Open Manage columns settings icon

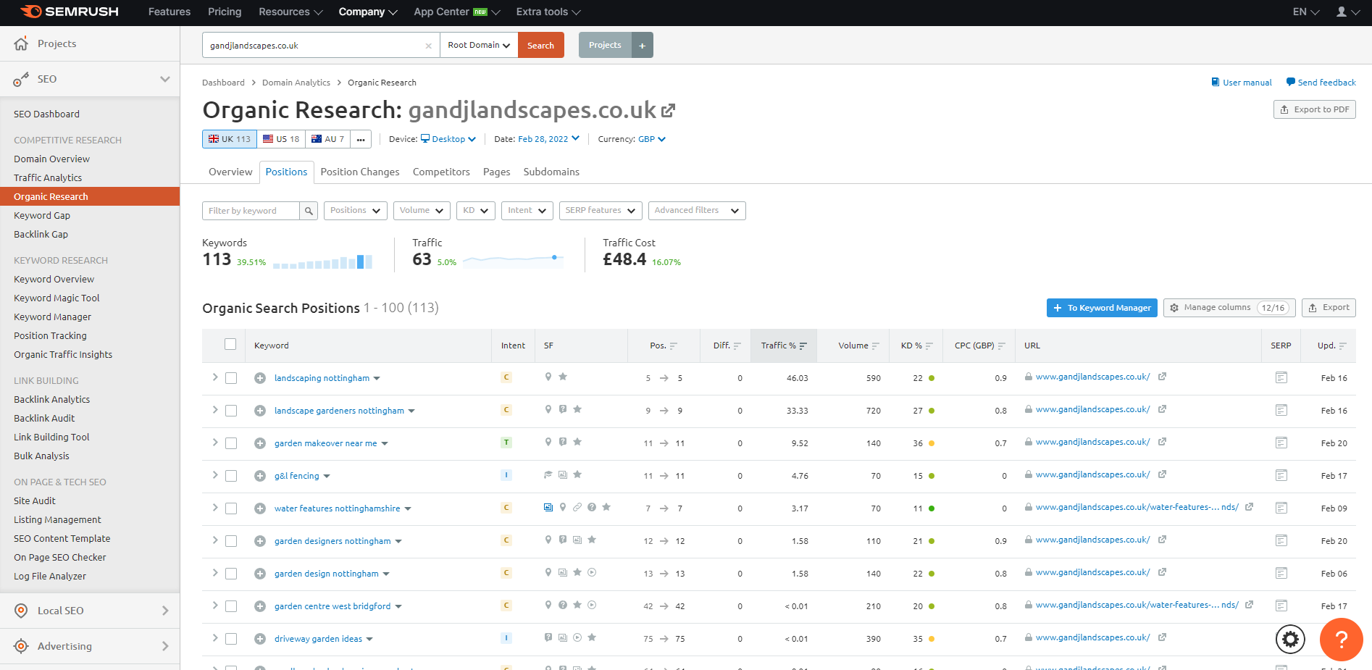(1174, 307)
